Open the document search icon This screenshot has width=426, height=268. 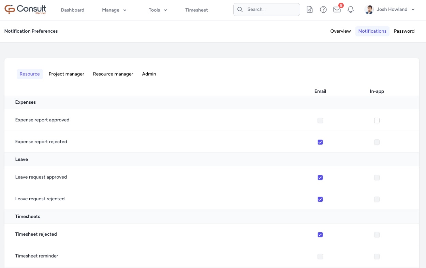309,10
